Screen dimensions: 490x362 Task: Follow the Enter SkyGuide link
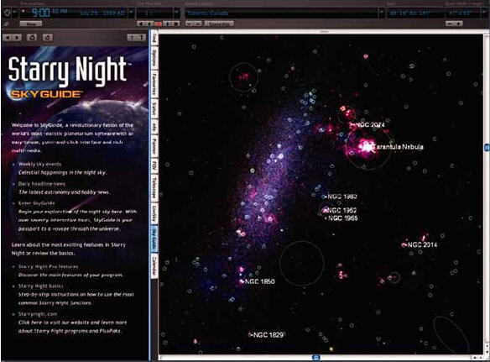click(x=36, y=203)
